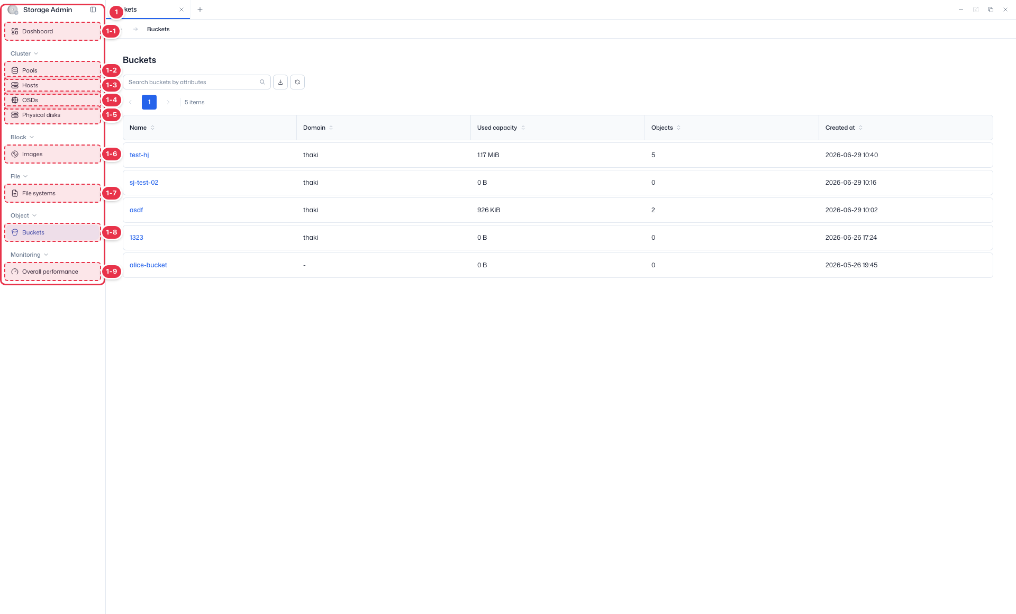Image resolution: width=1016 pixels, height=614 pixels.
Task: Open the asdf bucket
Action: point(136,210)
